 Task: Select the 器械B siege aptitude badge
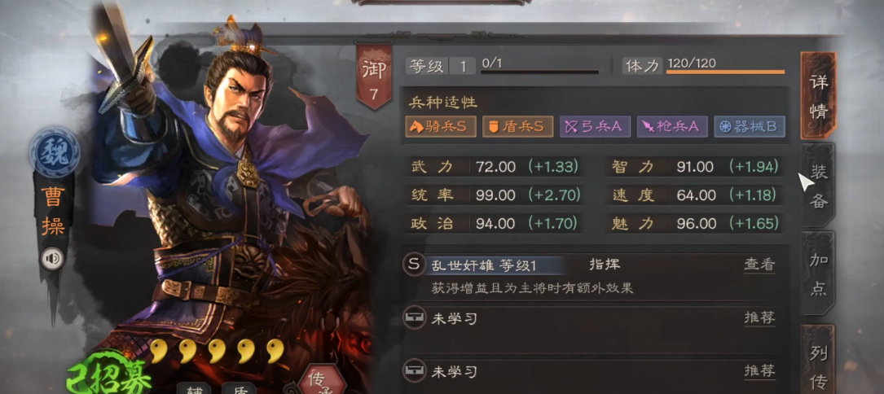tap(750, 127)
